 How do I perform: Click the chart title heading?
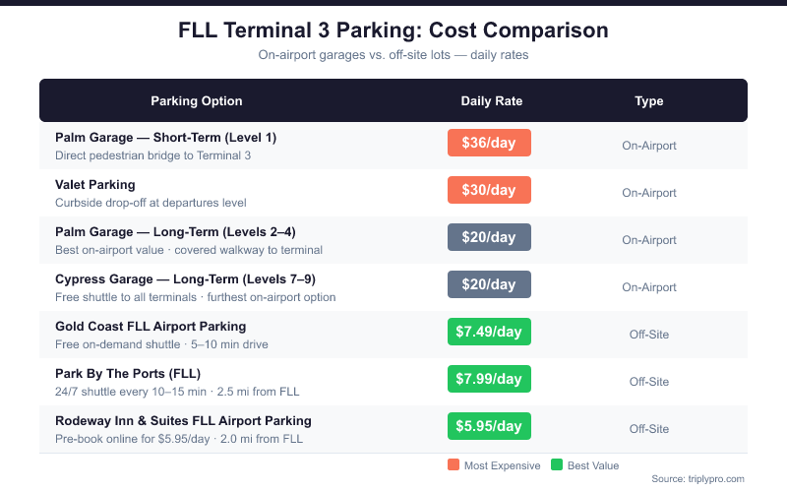tap(393, 31)
